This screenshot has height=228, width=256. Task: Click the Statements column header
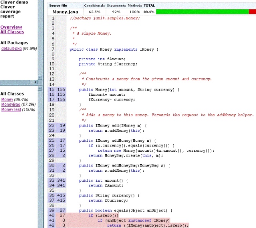click(116, 6)
